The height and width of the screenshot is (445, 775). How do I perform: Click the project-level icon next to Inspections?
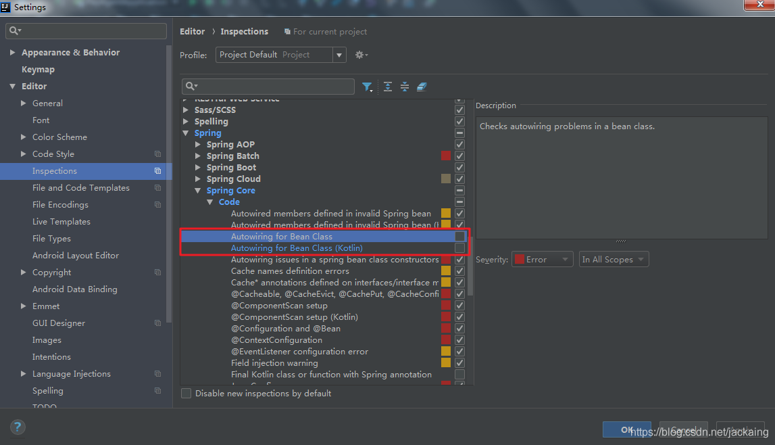point(157,171)
